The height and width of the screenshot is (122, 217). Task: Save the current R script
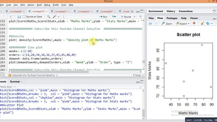pyautogui.click(x=19, y=17)
